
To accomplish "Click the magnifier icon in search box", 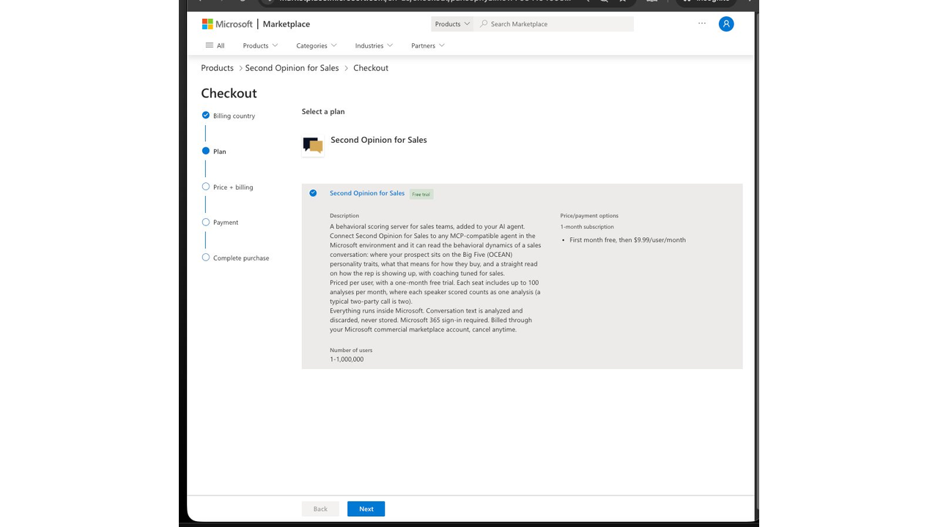I will (x=484, y=24).
